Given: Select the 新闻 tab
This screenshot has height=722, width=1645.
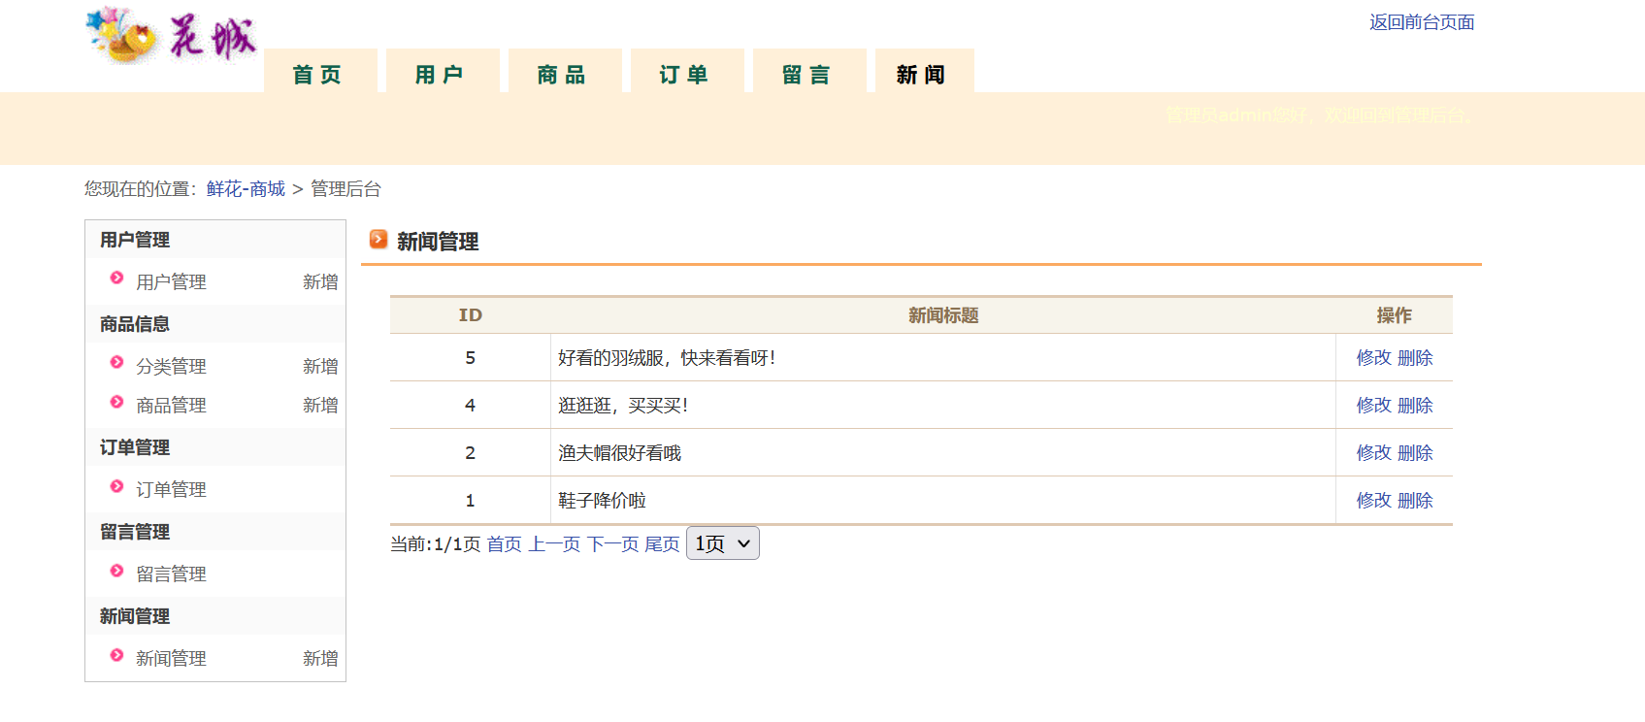Looking at the screenshot, I should coord(924,72).
